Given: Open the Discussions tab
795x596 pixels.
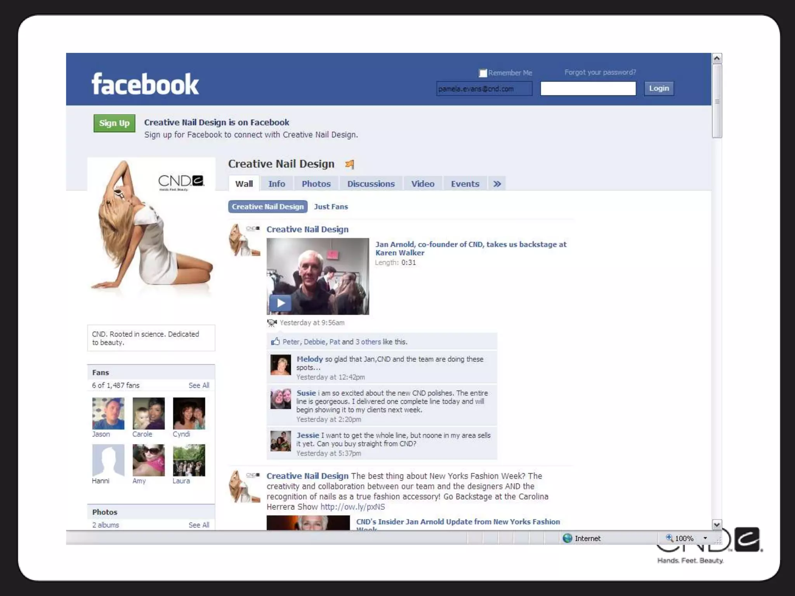Looking at the screenshot, I should [371, 184].
